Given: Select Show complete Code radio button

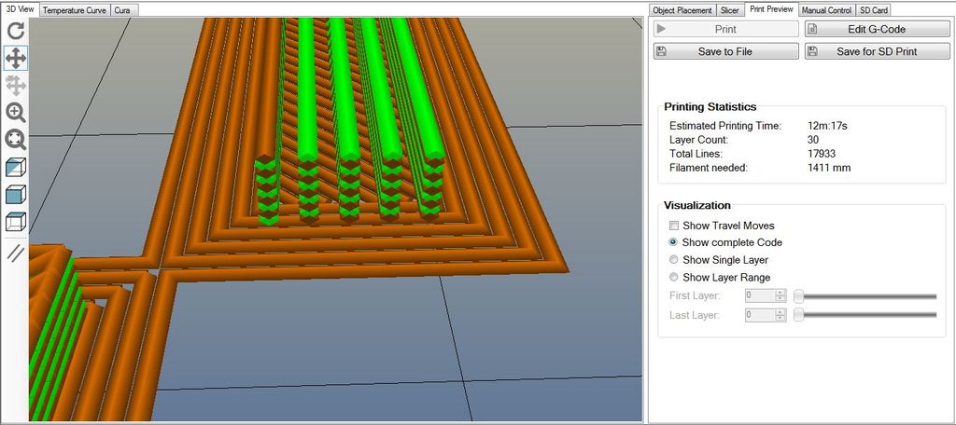Looking at the screenshot, I should point(674,242).
